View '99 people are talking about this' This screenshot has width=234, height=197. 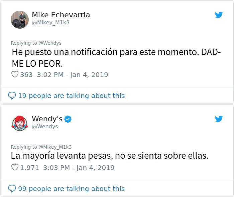click(71, 189)
